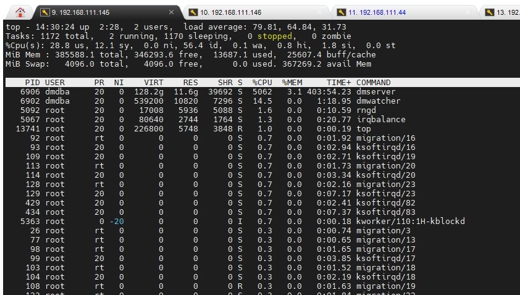
Task: Click the migration/16 command
Action: coord(386,138)
